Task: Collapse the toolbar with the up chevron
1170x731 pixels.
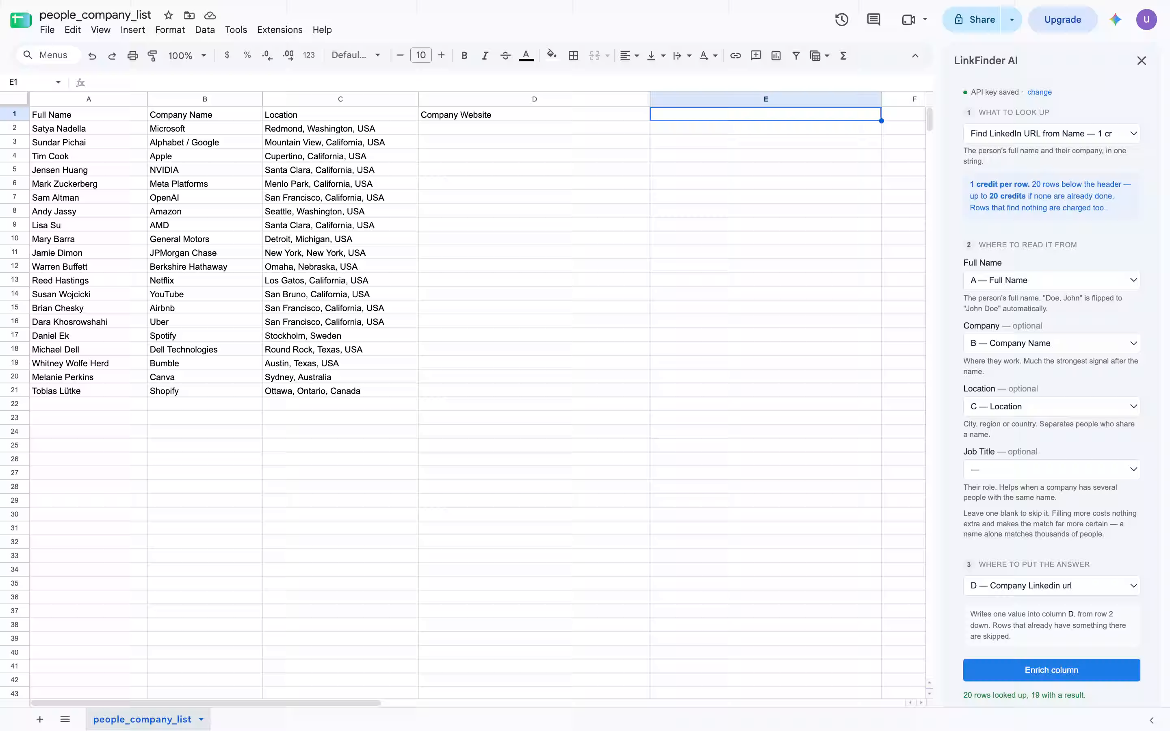Action: (915, 56)
